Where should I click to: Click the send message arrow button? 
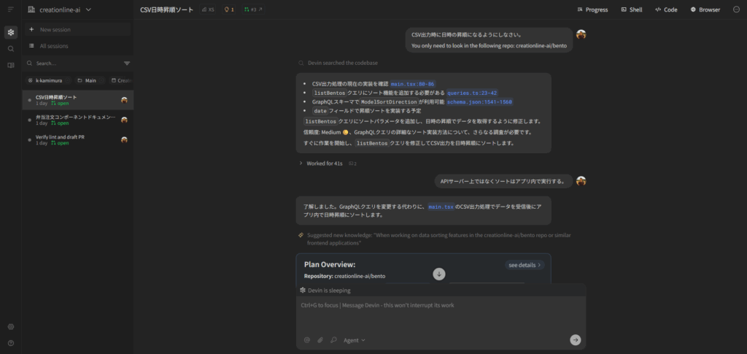tap(575, 339)
